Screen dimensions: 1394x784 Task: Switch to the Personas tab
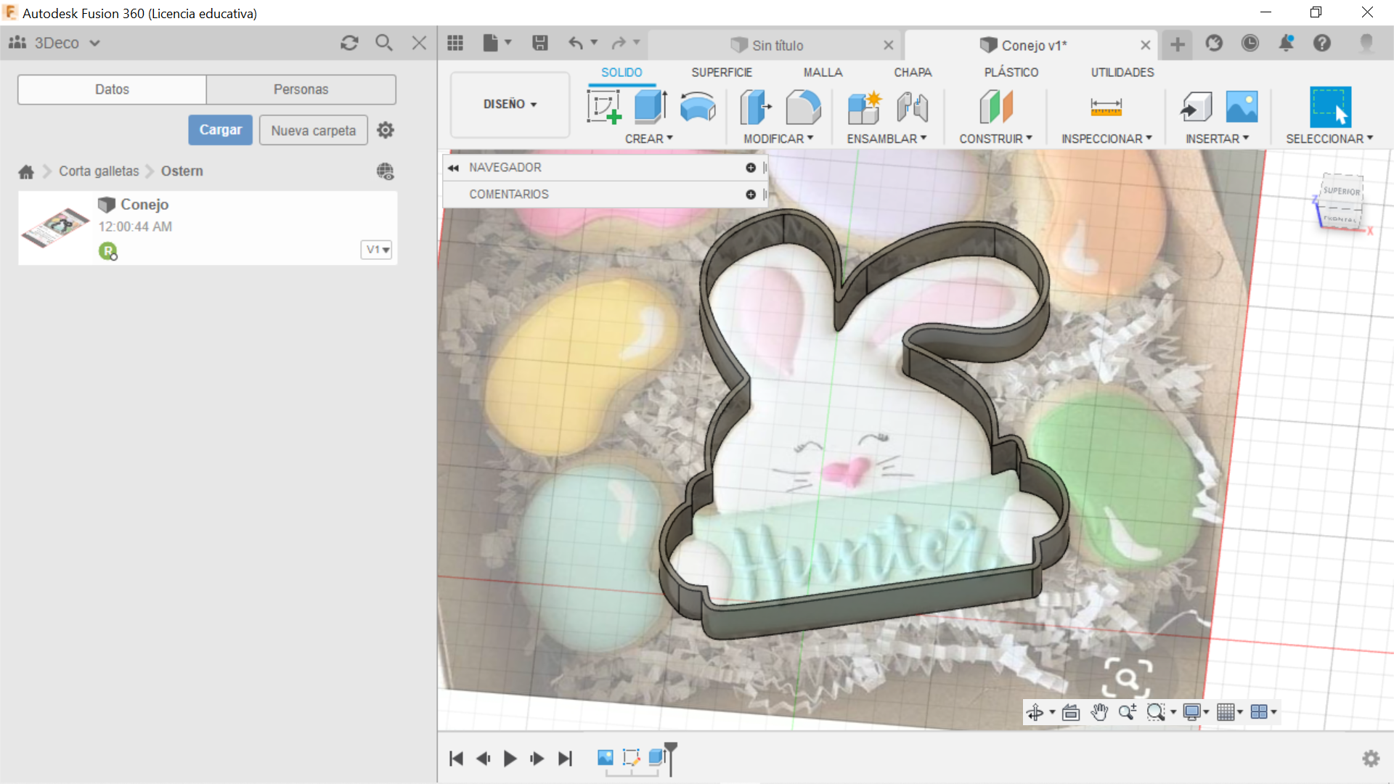tap(301, 89)
